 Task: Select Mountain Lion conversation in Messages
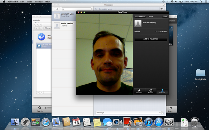64,16
